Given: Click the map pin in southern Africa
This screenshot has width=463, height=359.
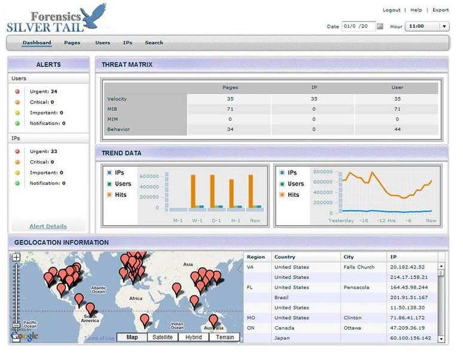Looking at the screenshot, I should (144, 320).
